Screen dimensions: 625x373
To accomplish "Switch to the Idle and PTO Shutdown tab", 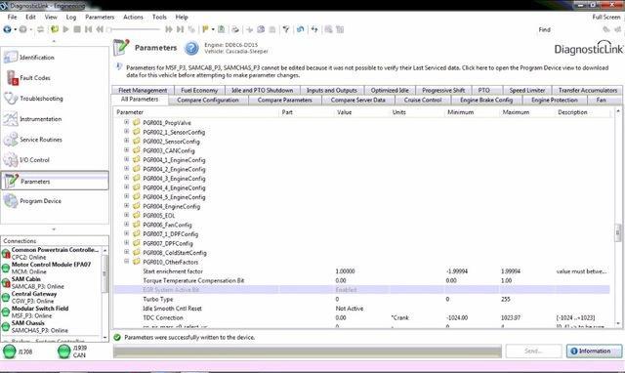I will [x=263, y=90].
